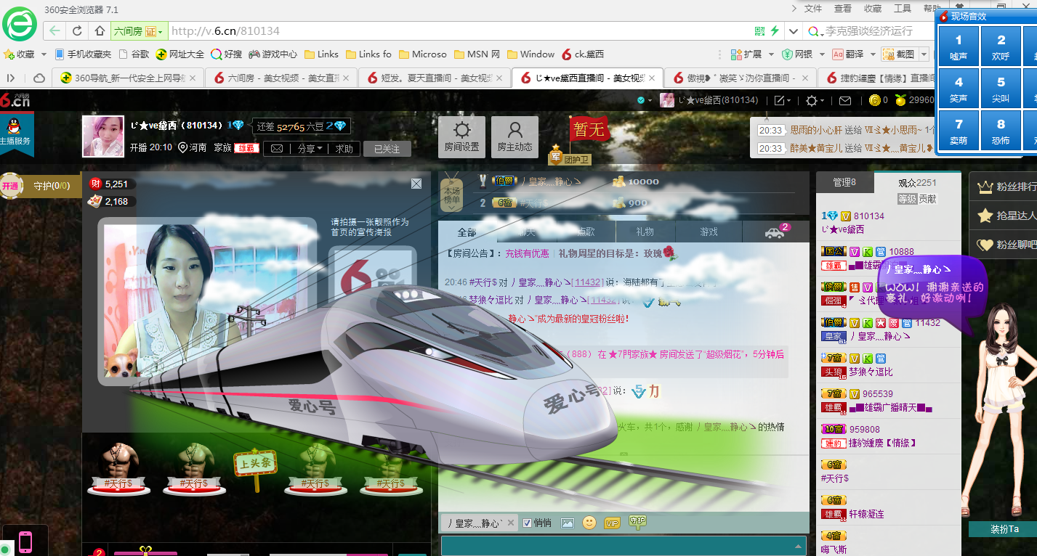1037x556 pixels.
Task: Open the car tab with badge 2
Action: coord(775,232)
